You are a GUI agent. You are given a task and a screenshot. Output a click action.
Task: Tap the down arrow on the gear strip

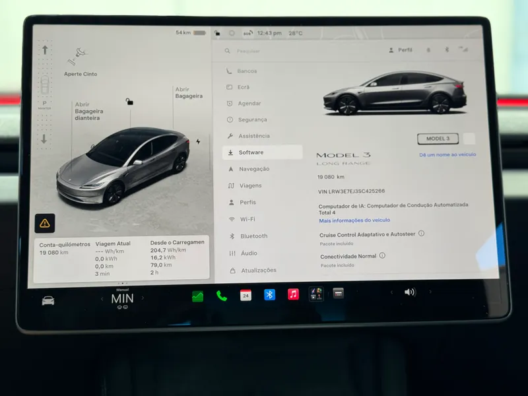[44, 139]
